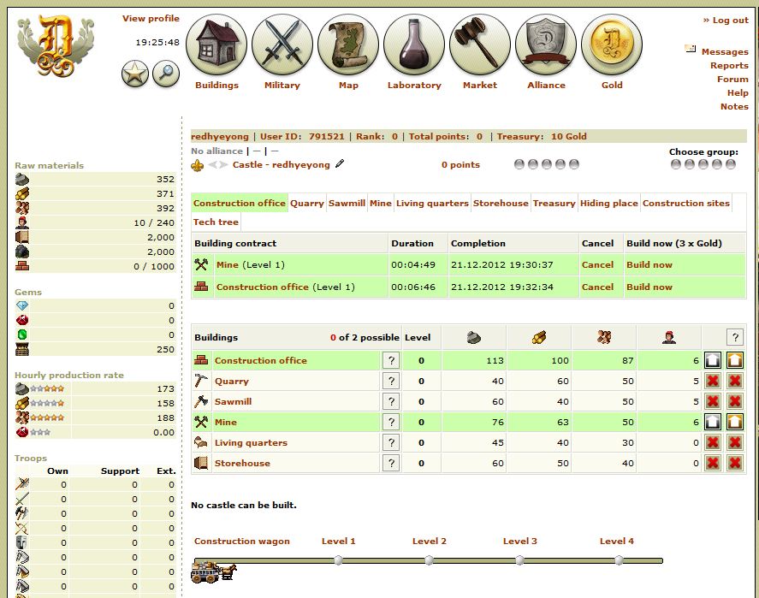759x598 pixels.
Task: Open View profile link
Action: pos(151,18)
